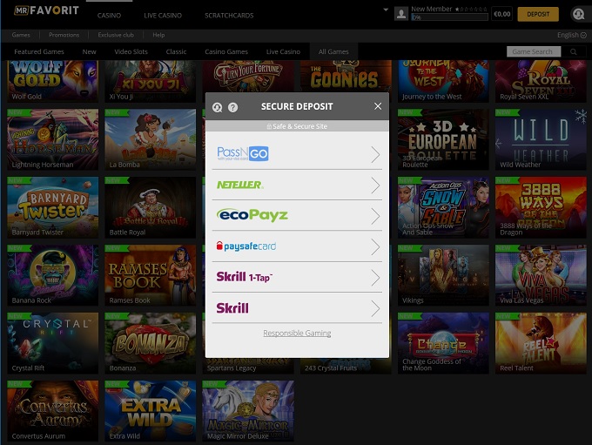Open the Video Slots category tab
Screen dimensions: 592x445
coord(131,52)
